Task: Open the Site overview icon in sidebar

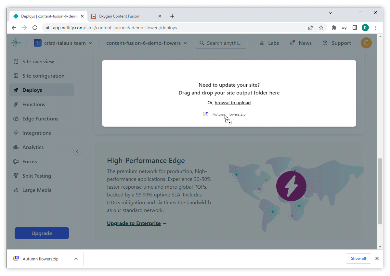Action: (x=16, y=61)
